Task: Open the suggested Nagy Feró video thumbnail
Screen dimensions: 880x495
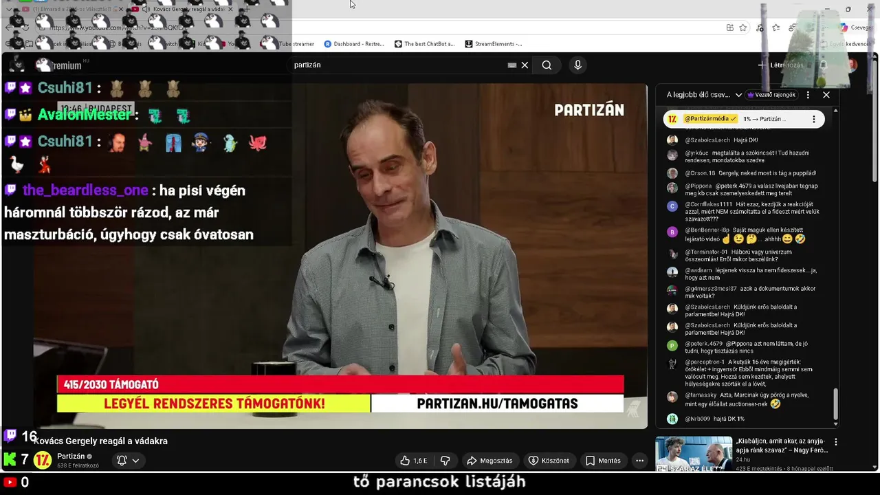Action: [x=694, y=454]
